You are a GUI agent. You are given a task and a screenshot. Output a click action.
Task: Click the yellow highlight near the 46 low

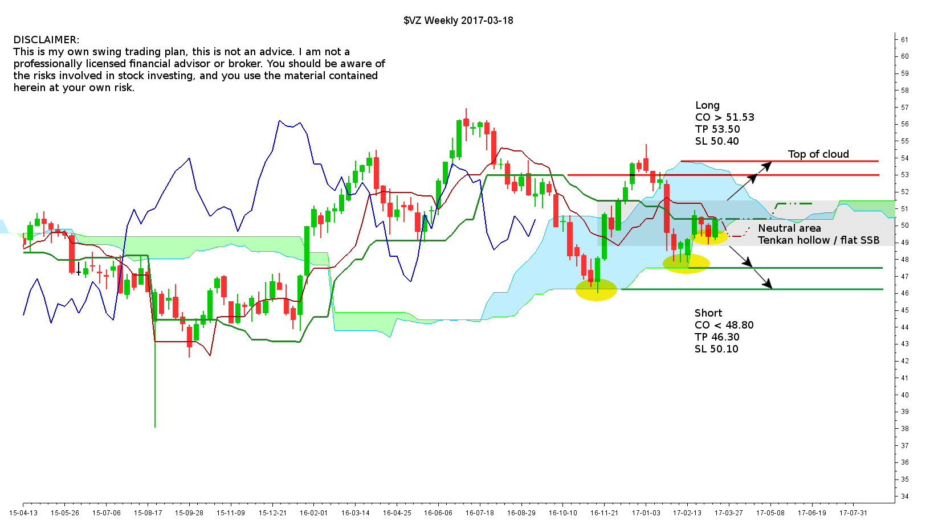596,290
